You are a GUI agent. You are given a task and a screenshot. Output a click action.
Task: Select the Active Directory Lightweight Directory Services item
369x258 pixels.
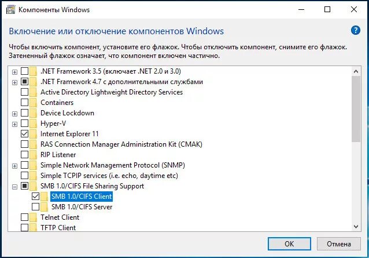point(112,92)
